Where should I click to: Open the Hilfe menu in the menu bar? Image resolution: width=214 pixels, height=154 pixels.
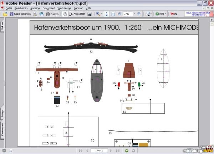pos(88,8)
